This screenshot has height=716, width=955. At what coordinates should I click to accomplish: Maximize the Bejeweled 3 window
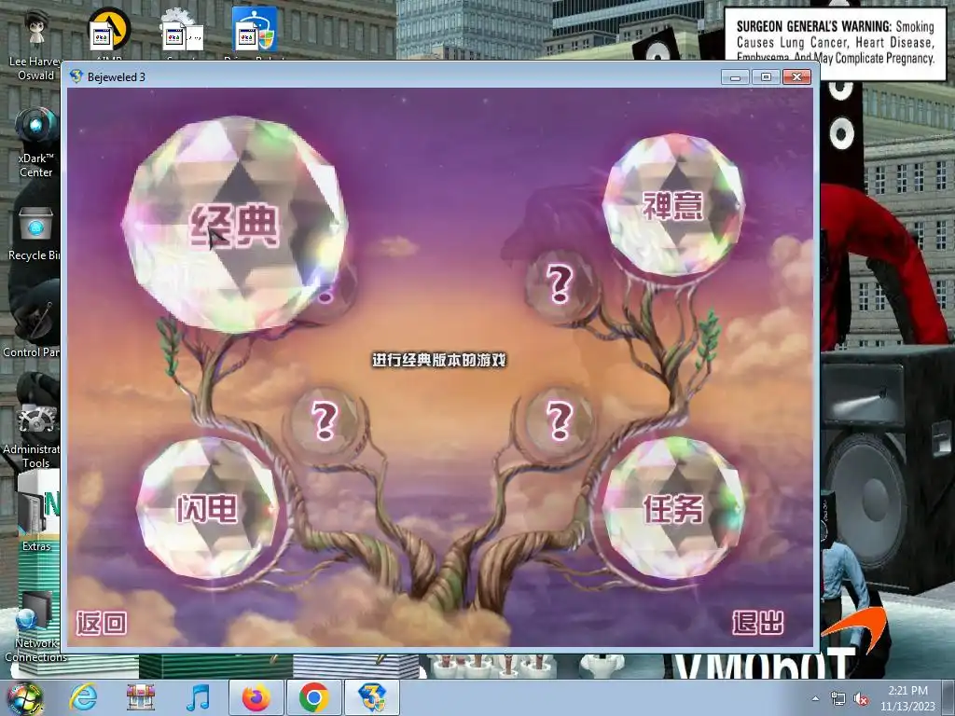(x=766, y=76)
